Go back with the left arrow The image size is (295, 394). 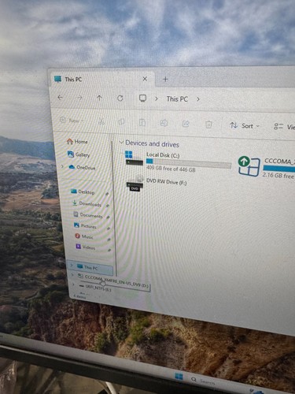(61, 98)
